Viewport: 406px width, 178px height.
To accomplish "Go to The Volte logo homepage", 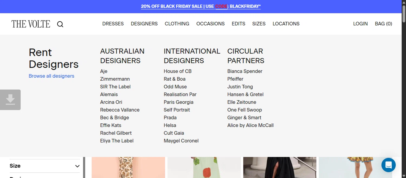I will click(x=31, y=24).
